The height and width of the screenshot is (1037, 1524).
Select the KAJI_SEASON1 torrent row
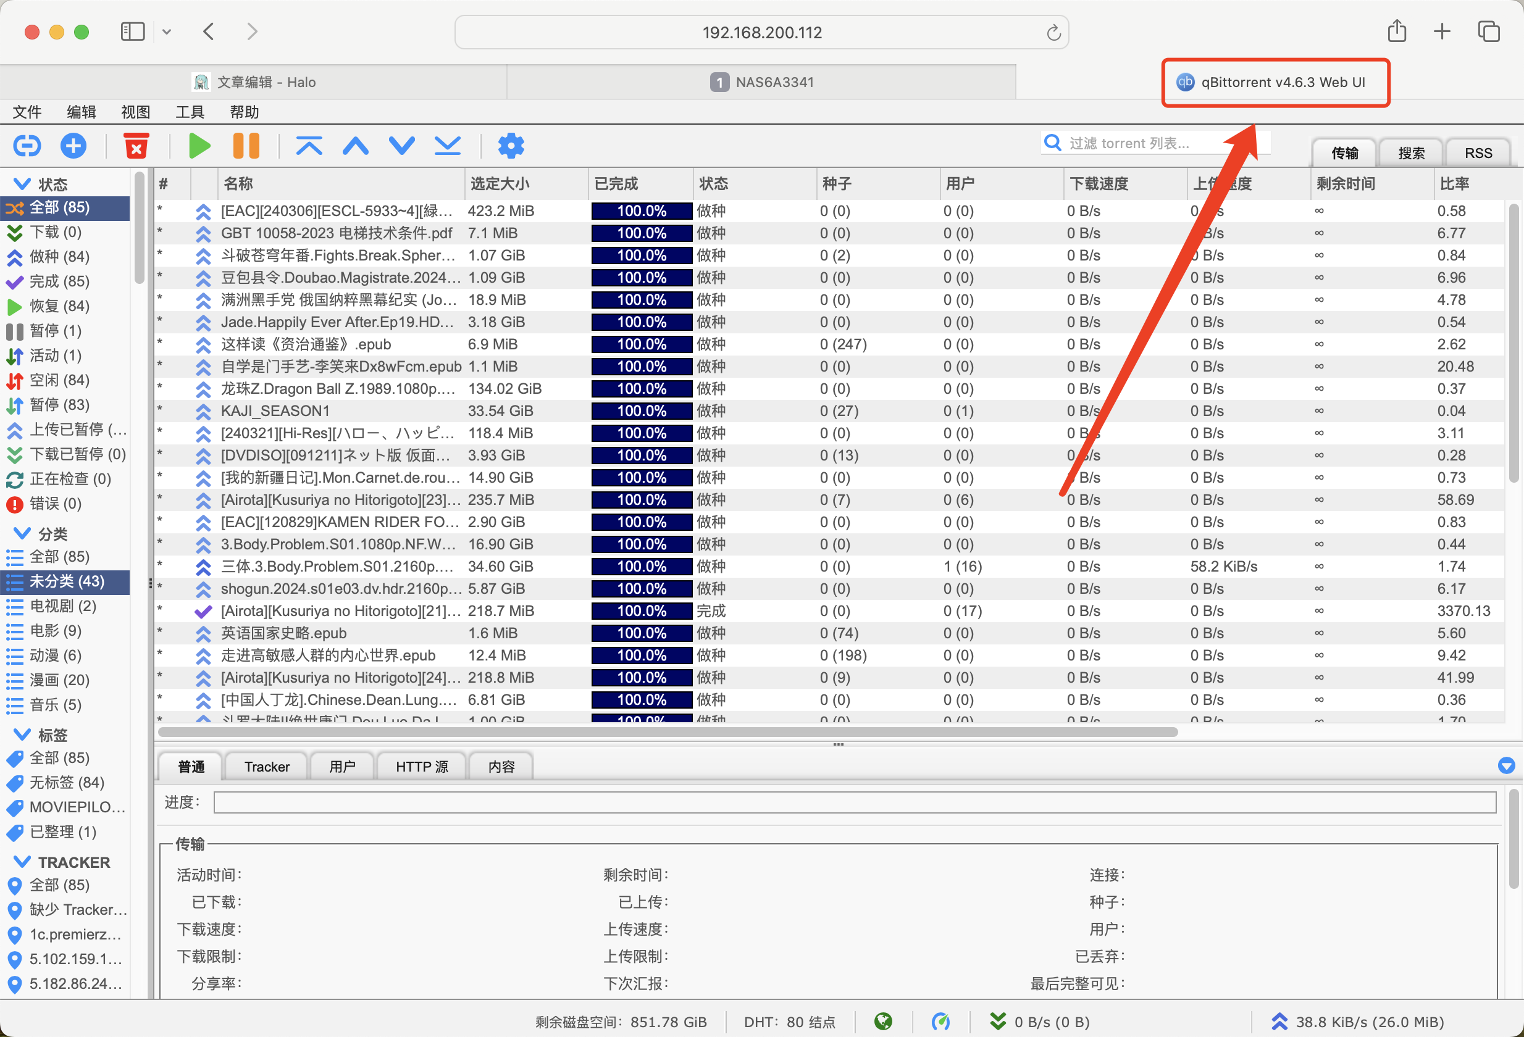(829, 411)
